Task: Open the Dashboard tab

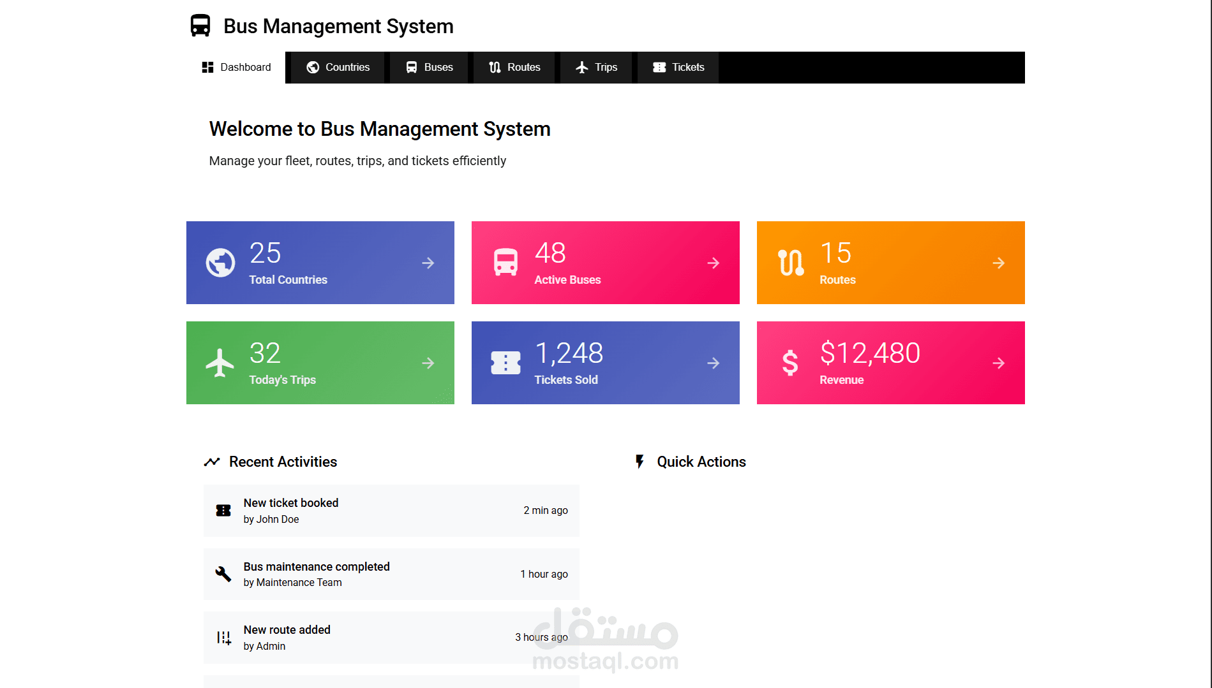Action: (236, 67)
